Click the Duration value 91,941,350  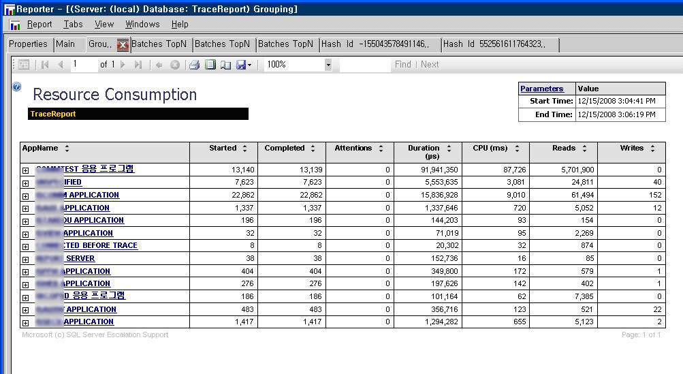439,170
